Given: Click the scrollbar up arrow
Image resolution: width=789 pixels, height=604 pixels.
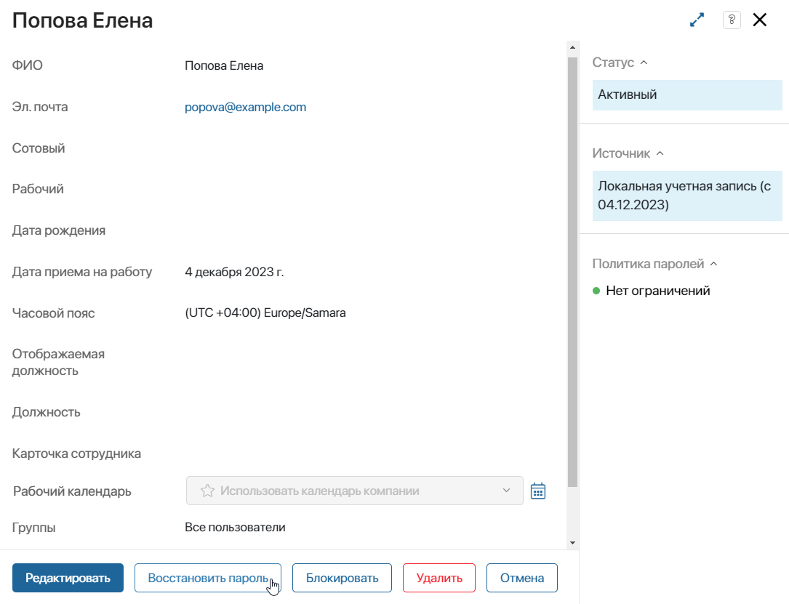Looking at the screenshot, I should 572,47.
